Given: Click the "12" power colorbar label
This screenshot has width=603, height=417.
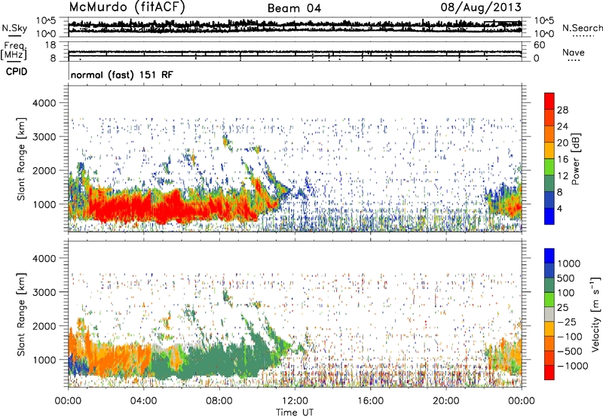Looking at the screenshot, I should (x=562, y=176).
